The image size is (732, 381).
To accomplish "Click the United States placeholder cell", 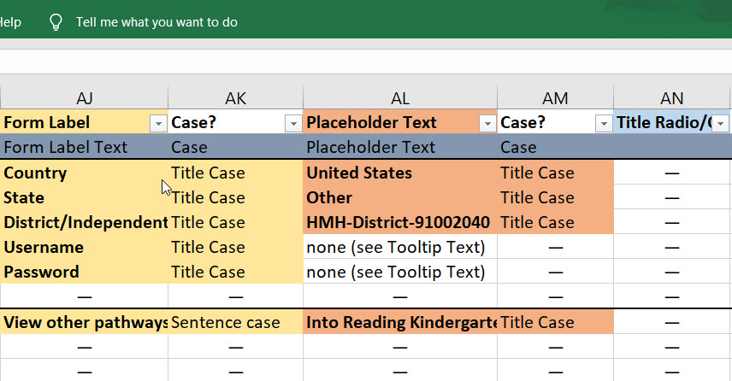I will (x=399, y=173).
